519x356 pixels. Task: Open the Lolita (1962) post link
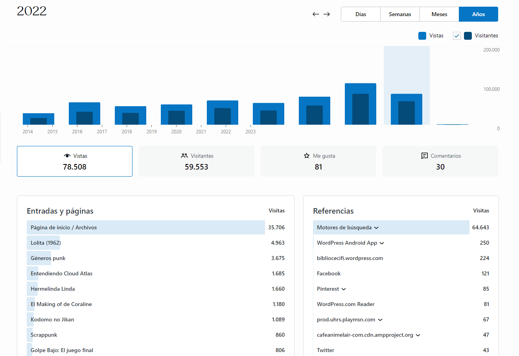(x=46, y=243)
